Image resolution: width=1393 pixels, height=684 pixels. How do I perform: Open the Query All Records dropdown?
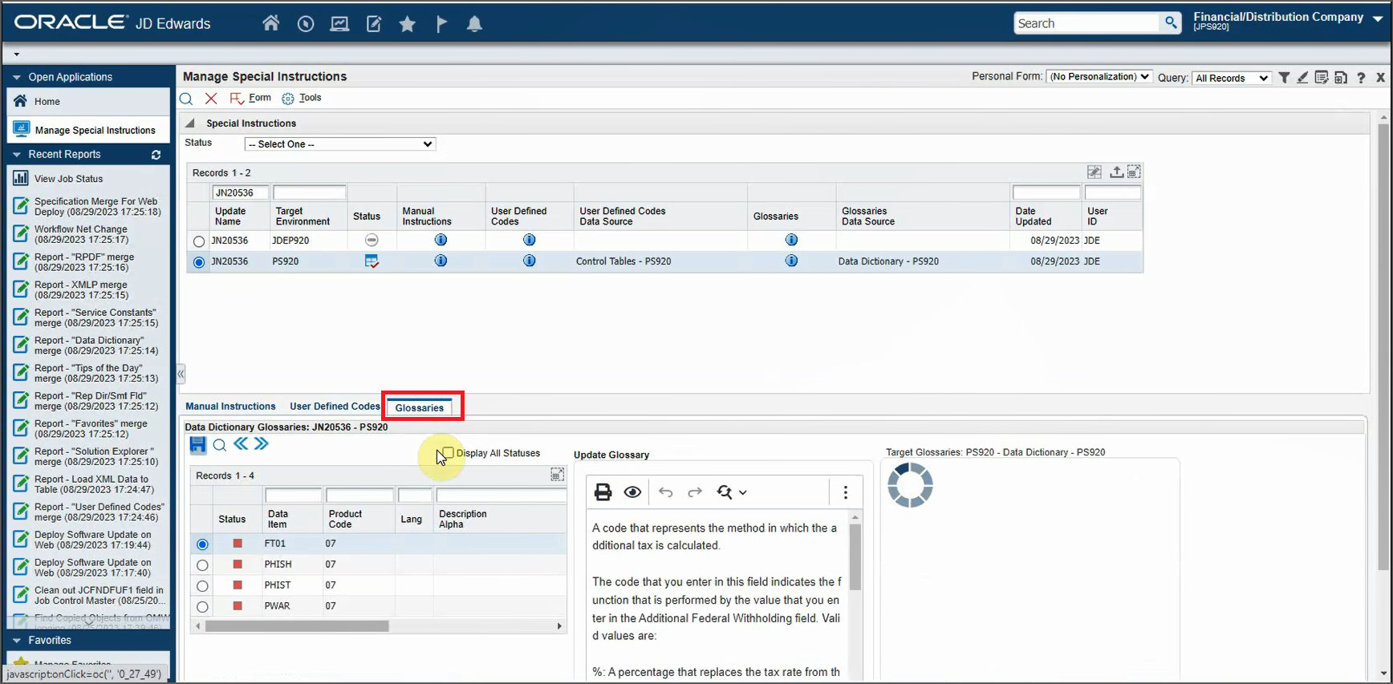(1232, 78)
